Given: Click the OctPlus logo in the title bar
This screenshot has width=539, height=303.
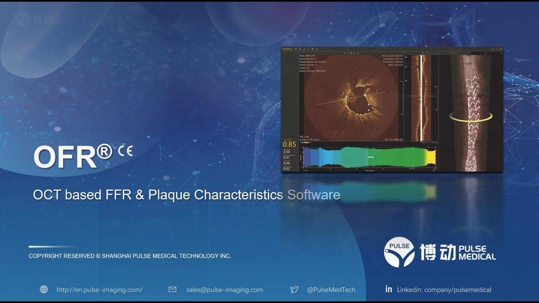Looking at the screenshot, I should tap(287, 49).
